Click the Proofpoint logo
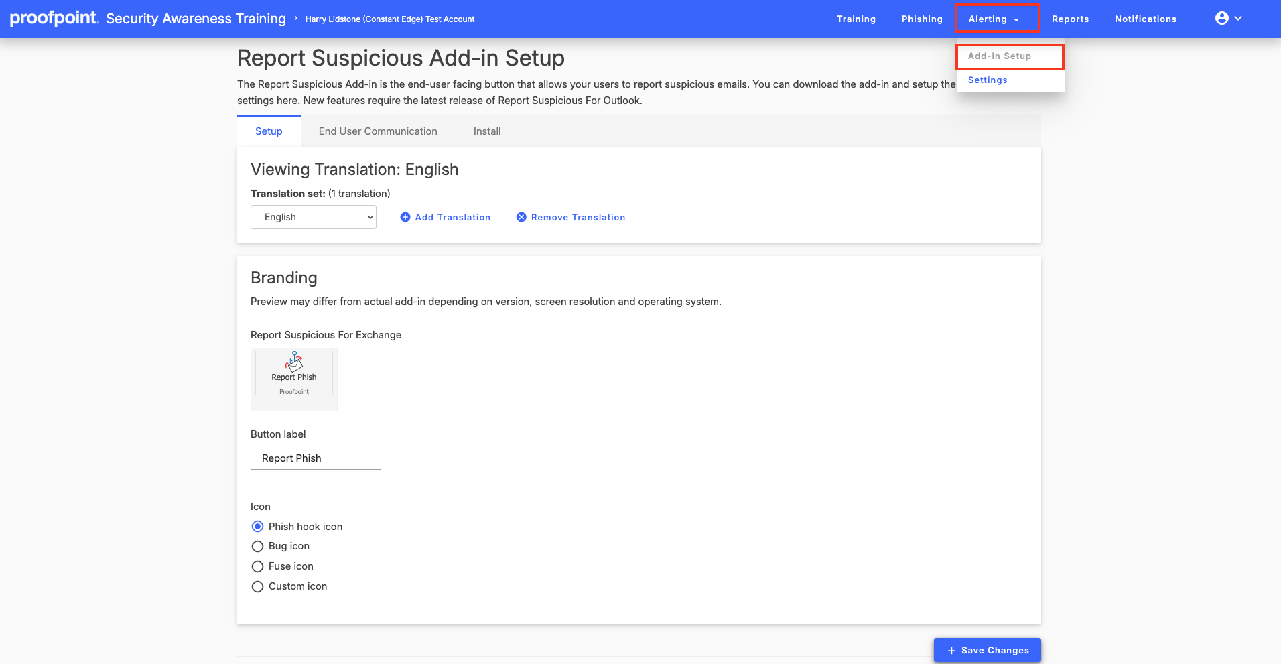The width and height of the screenshot is (1281, 664). (x=54, y=18)
